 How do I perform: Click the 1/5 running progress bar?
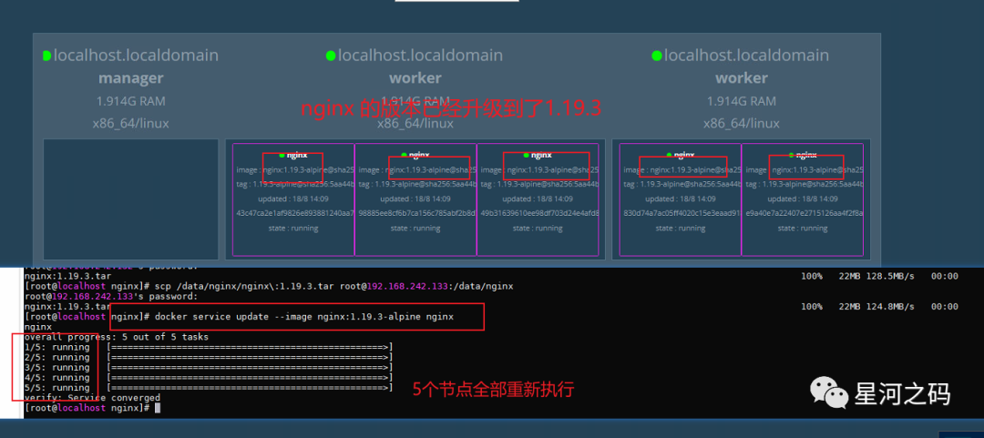coord(250,347)
